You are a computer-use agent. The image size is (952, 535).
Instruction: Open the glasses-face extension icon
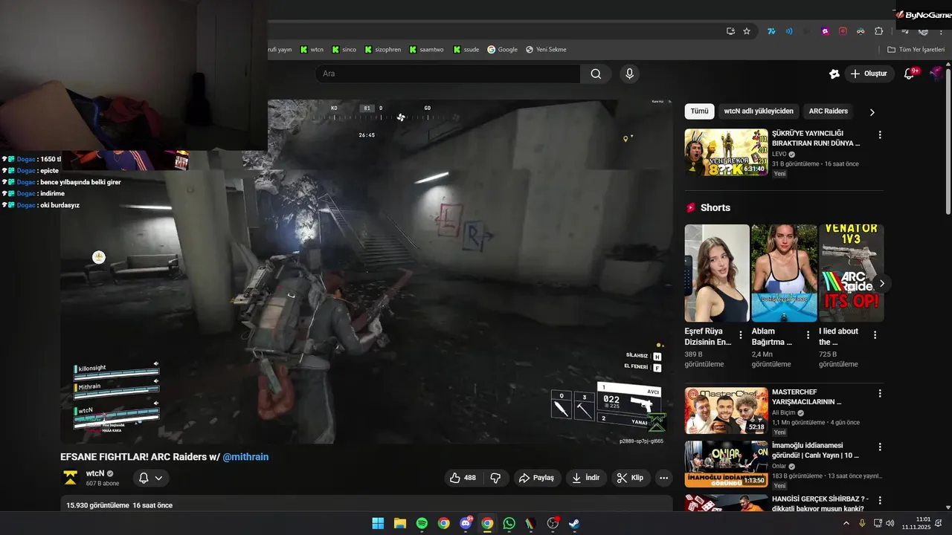pyautogui.click(x=861, y=31)
